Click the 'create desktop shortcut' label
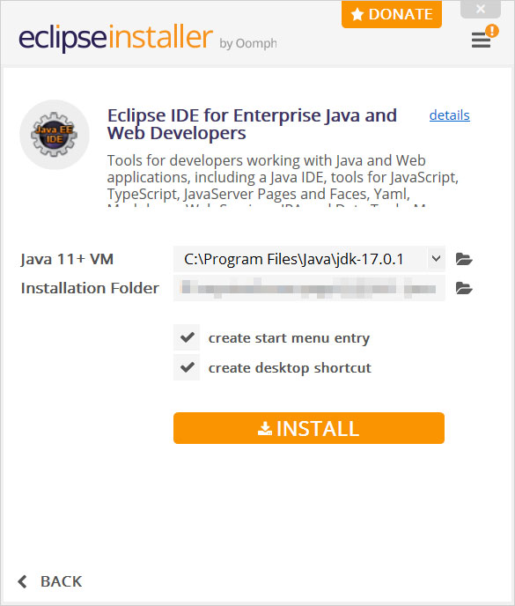 pyautogui.click(x=290, y=368)
